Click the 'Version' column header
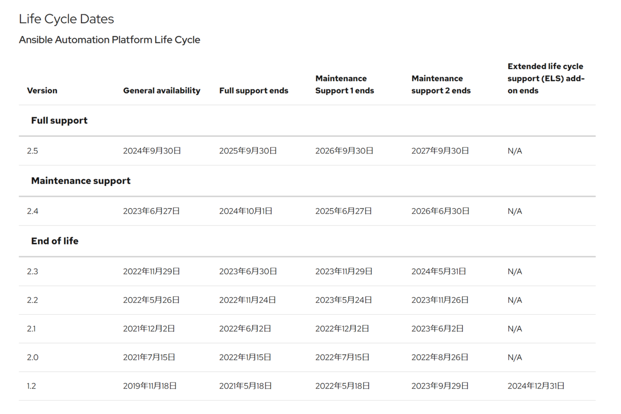The width and height of the screenshot is (621, 414). pos(42,90)
